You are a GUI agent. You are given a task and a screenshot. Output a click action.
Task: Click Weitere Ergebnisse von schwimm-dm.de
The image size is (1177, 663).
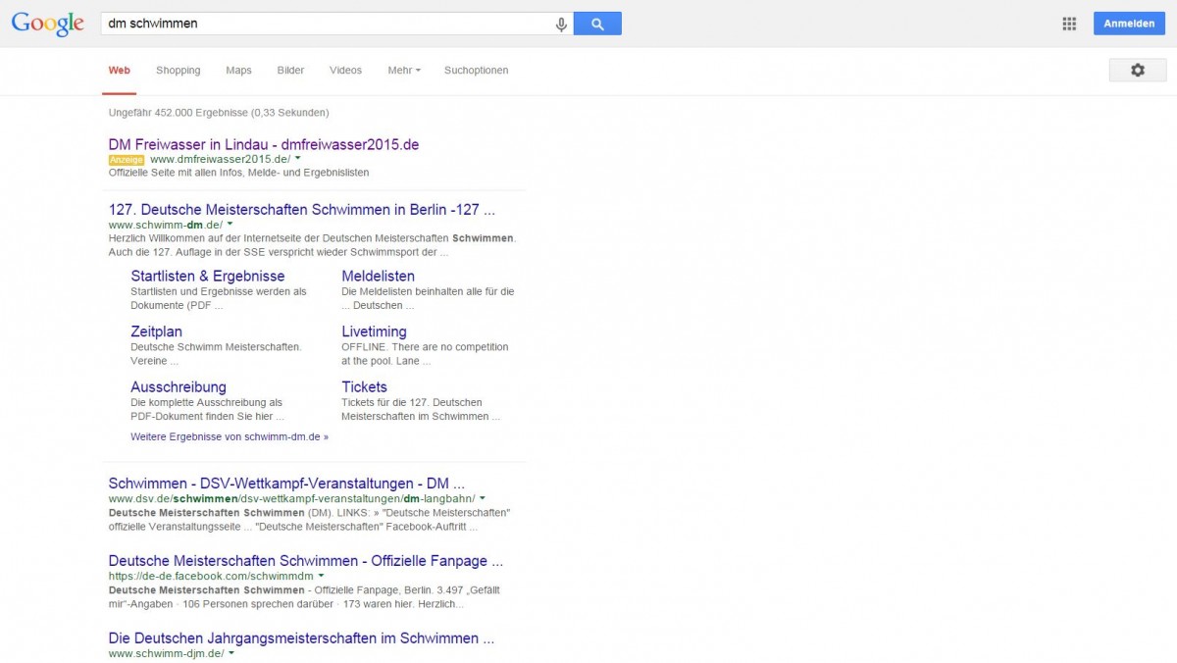click(229, 436)
